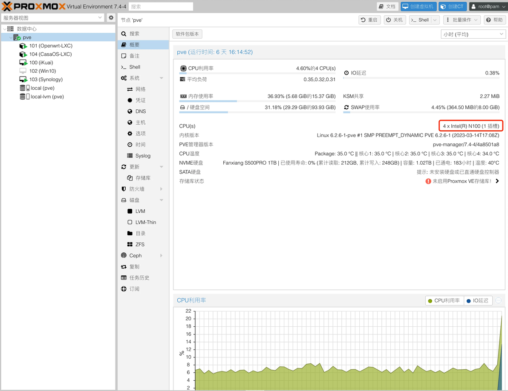This screenshot has height=391, width=508.
Task: Open local-lvm (pve) storage
Action: tap(47, 97)
